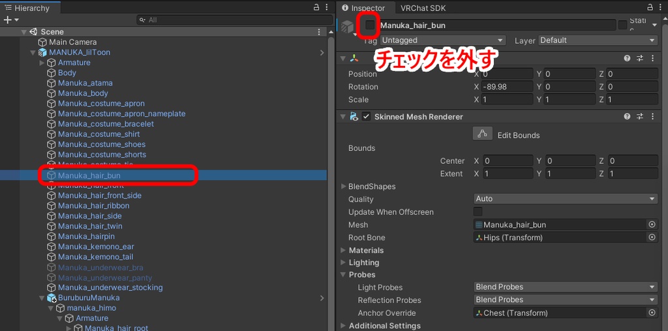Open the Light Probes dropdown
The width and height of the screenshot is (668, 331).
[x=566, y=287]
